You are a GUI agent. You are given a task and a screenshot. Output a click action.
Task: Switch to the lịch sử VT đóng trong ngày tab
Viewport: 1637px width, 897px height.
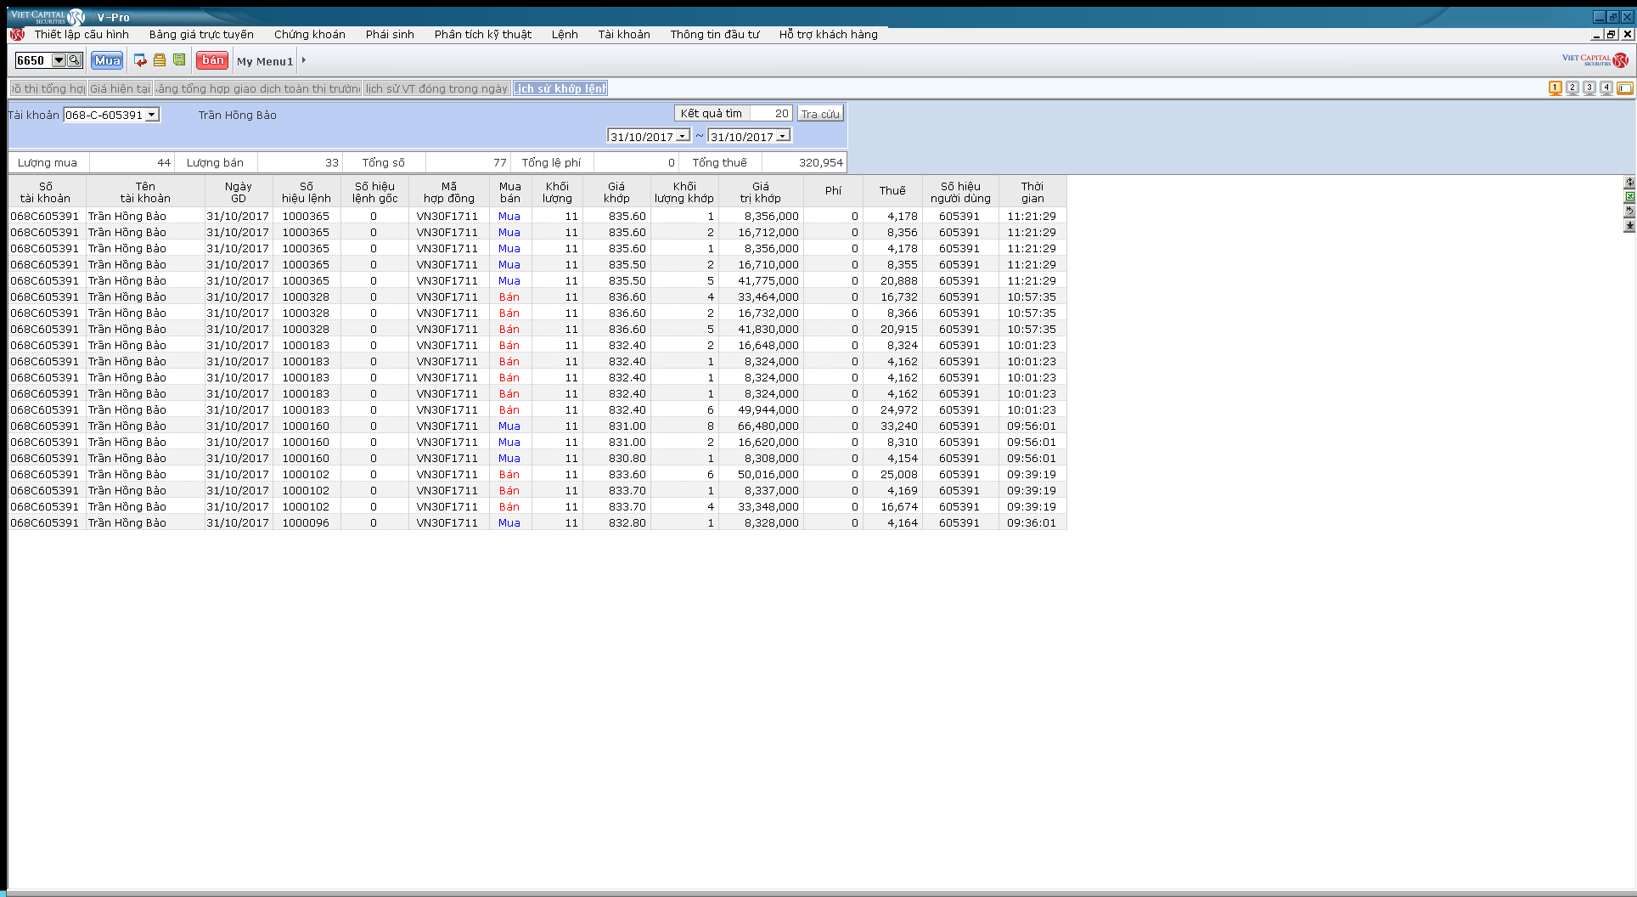coord(437,88)
